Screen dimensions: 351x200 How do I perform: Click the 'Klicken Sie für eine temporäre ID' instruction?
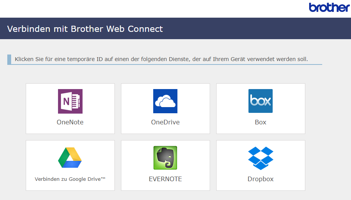161,59
